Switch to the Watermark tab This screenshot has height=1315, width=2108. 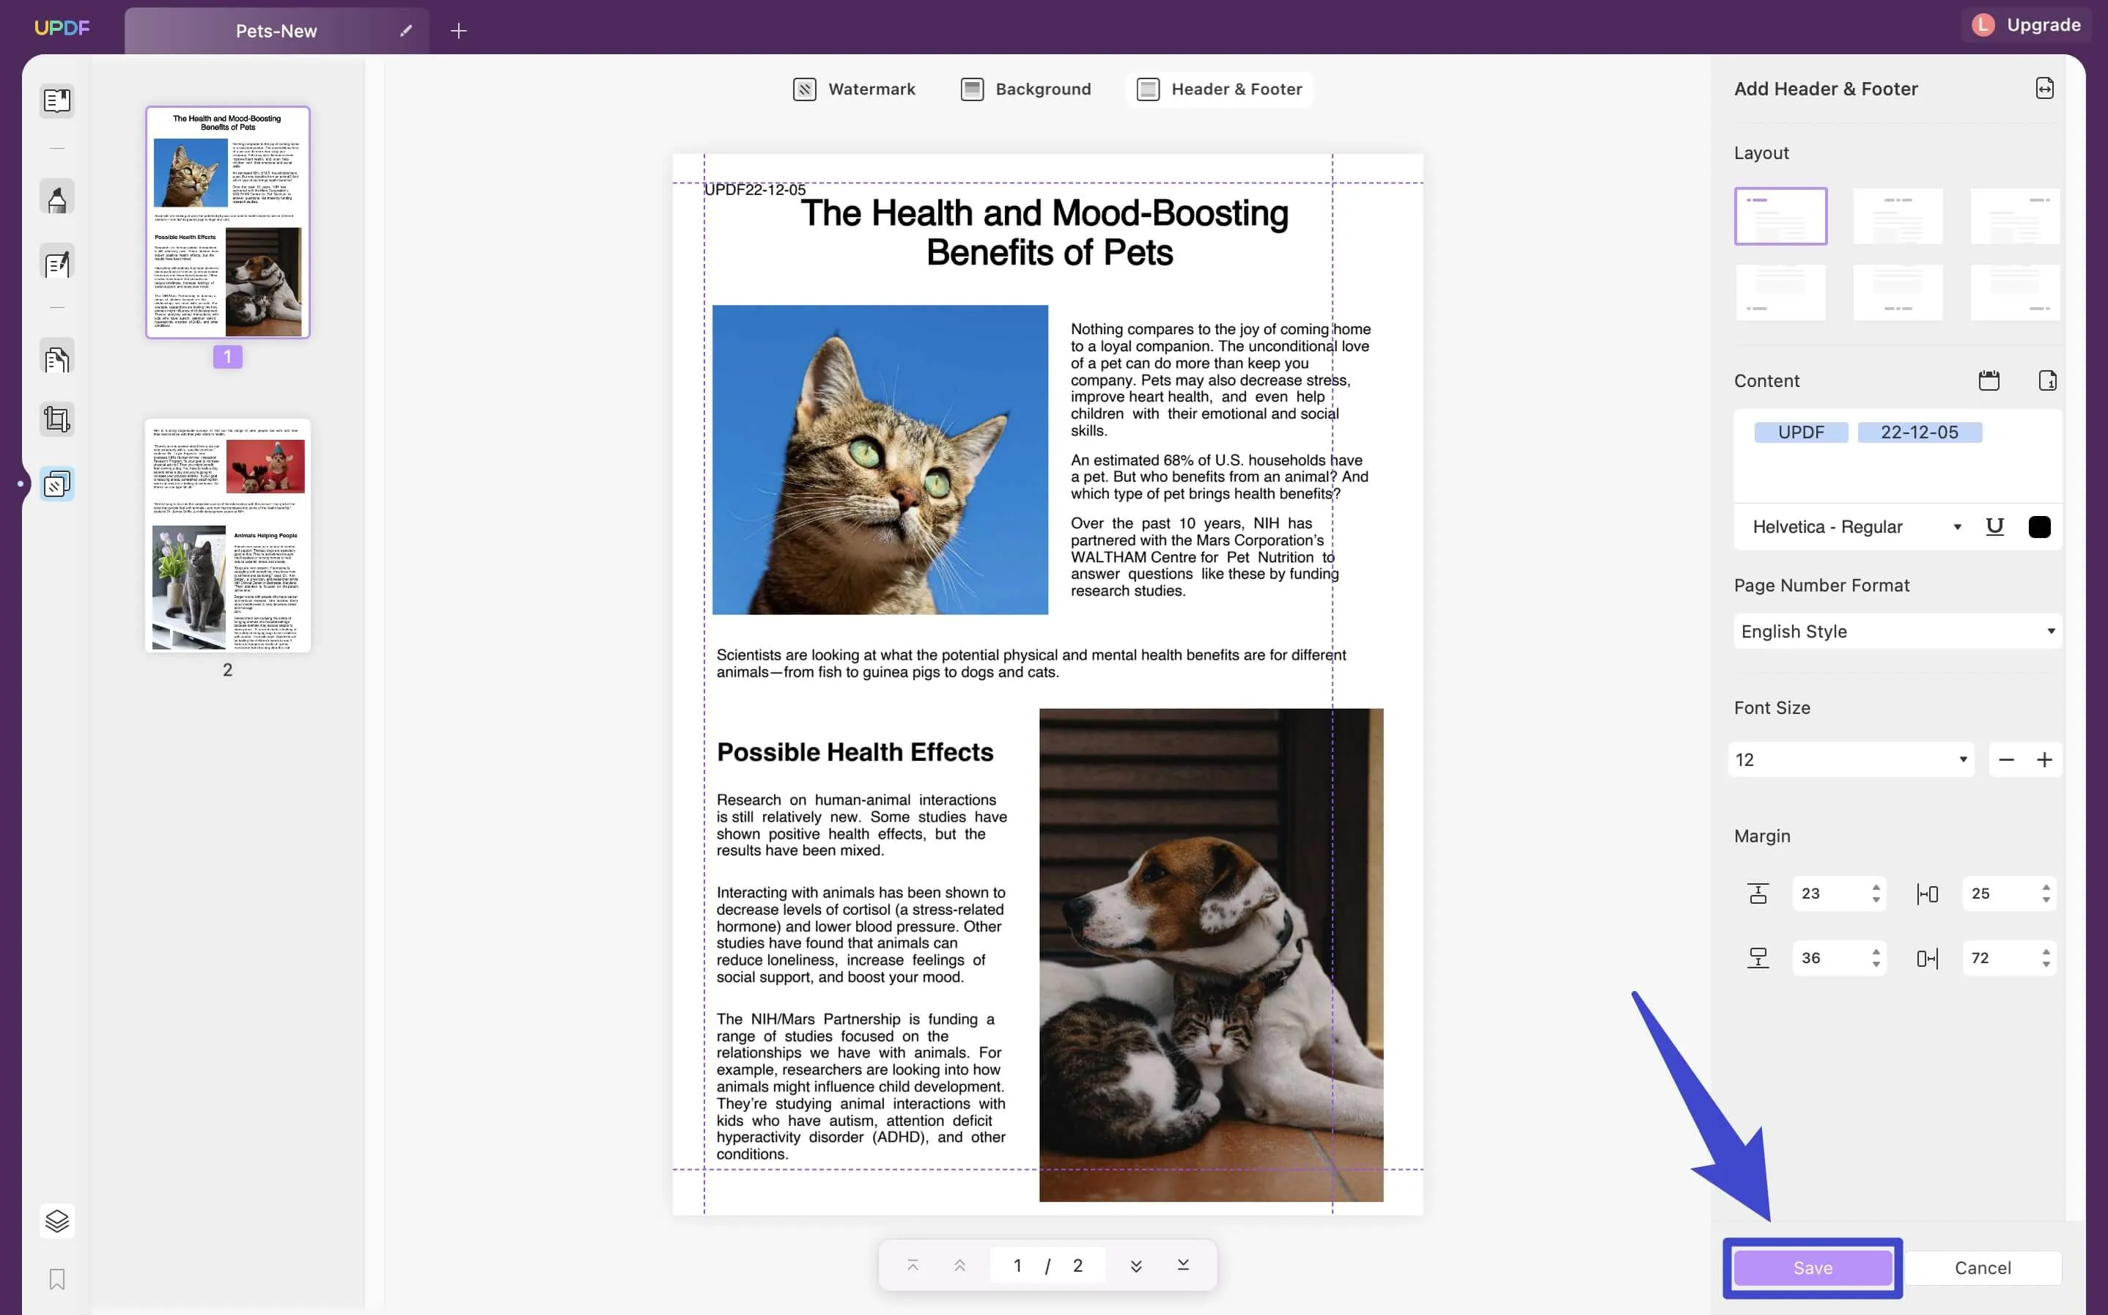click(854, 89)
